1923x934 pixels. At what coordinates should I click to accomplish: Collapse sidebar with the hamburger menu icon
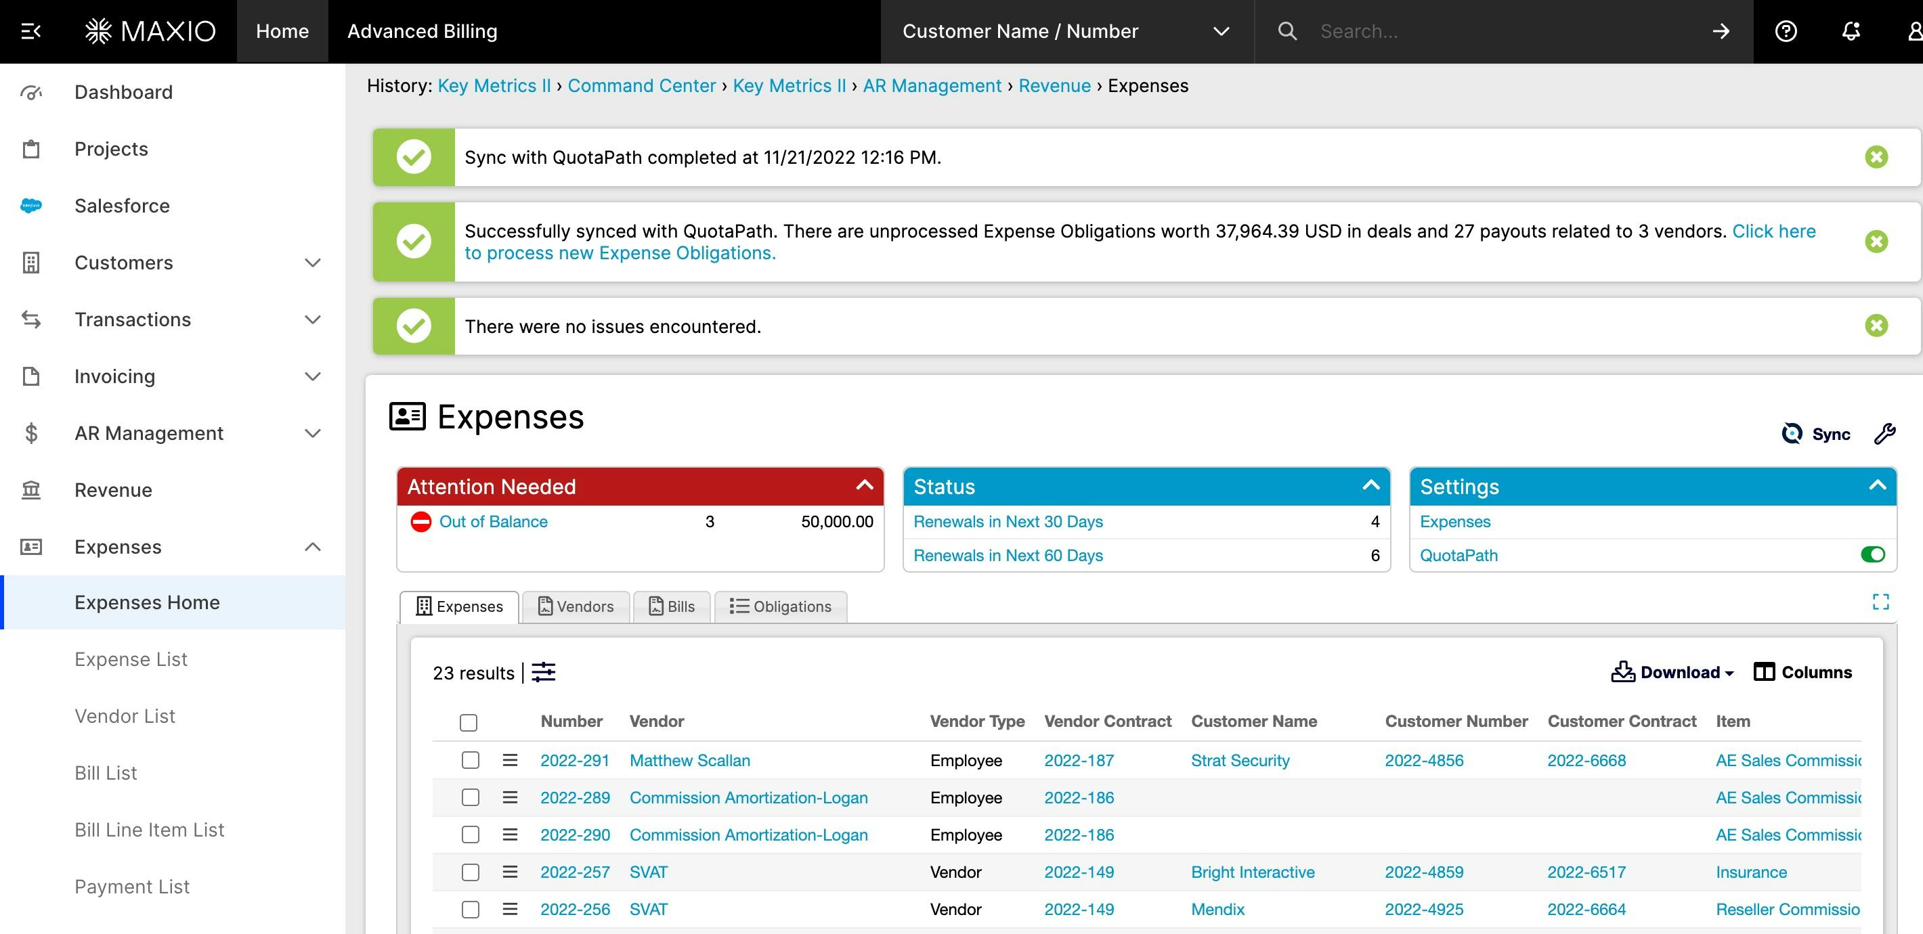tap(30, 31)
